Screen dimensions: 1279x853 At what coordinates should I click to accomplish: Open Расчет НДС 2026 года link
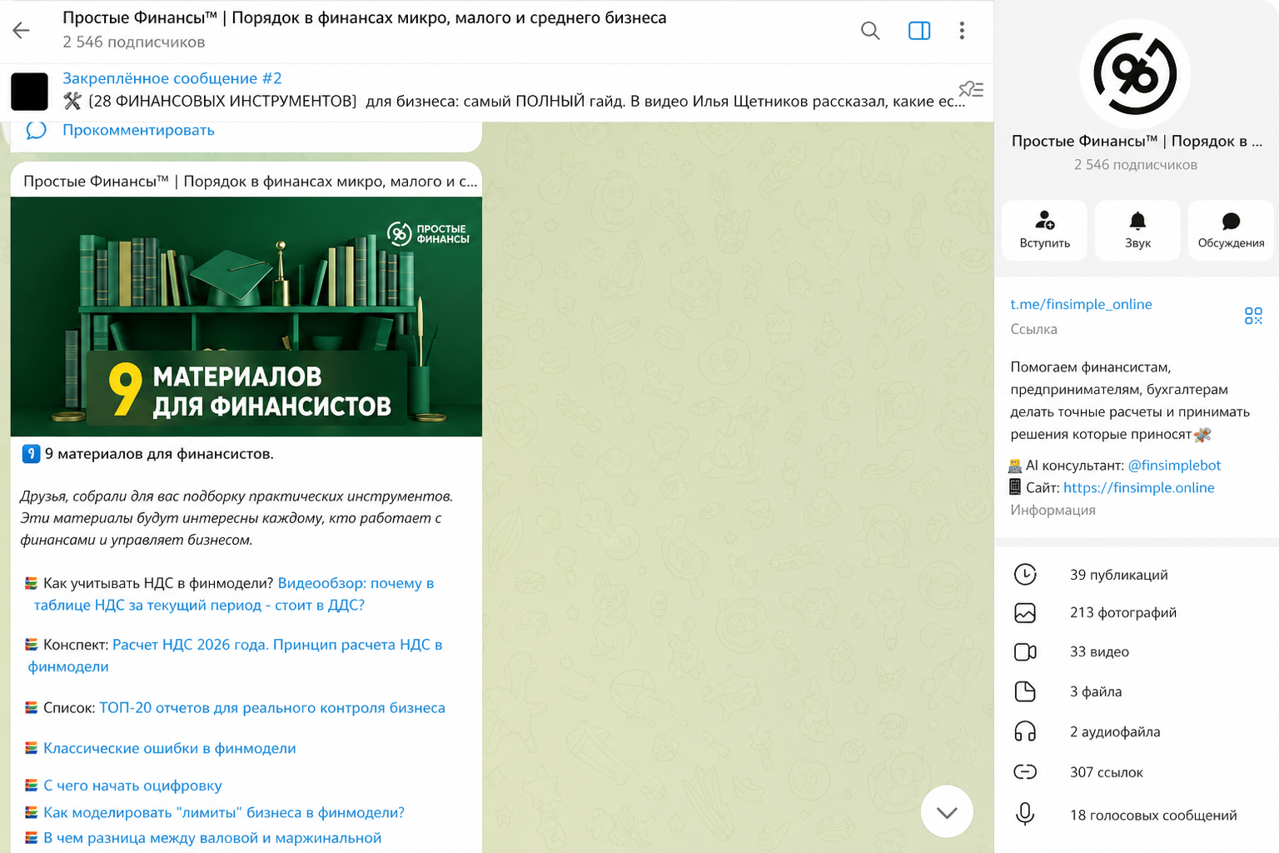[235, 656]
